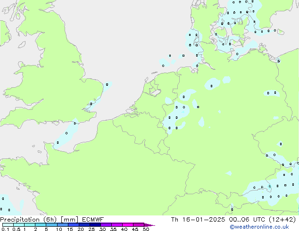Select the legend swatch between 1 and 2 mm
This screenshot has width=299, height=231.
tap(30, 225)
